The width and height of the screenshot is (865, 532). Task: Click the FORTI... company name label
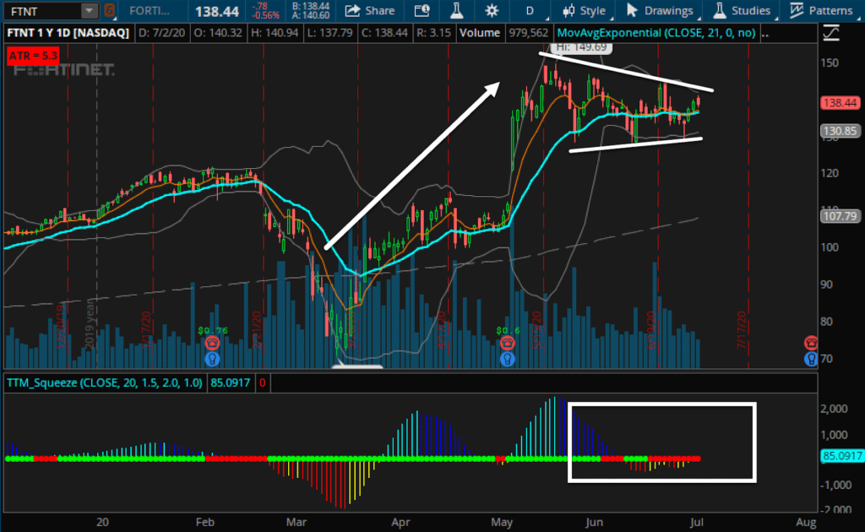pos(150,10)
